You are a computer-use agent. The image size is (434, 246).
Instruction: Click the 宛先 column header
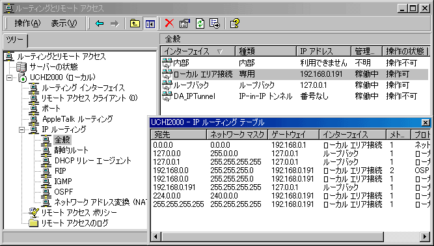click(179, 135)
